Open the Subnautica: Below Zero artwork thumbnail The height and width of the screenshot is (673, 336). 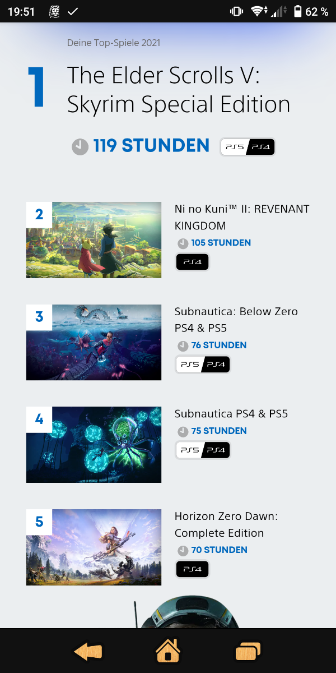pyautogui.click(x=94, y=342)
